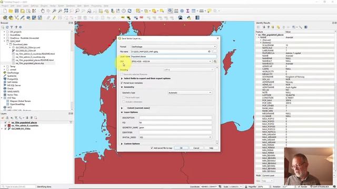Image resolution: width=337 pixels, height=189 pixels.
Task: Click Help in Save Vector Layer dialog
Action: [211, 148]
